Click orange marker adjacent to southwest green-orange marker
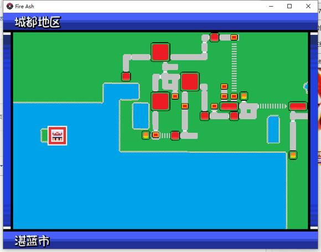 click(x=156, y=135)
